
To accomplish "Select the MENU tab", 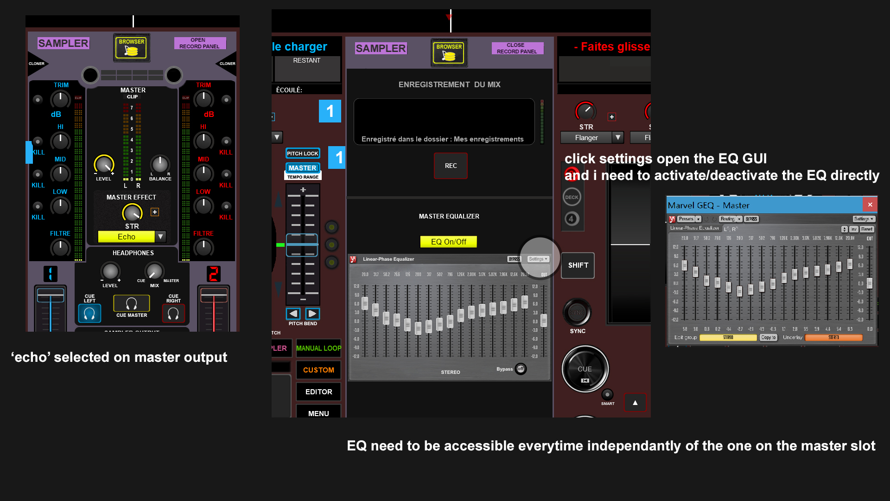I will [x=318, y=412].
